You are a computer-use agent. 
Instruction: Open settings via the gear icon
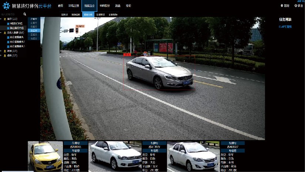coord(282,6)
